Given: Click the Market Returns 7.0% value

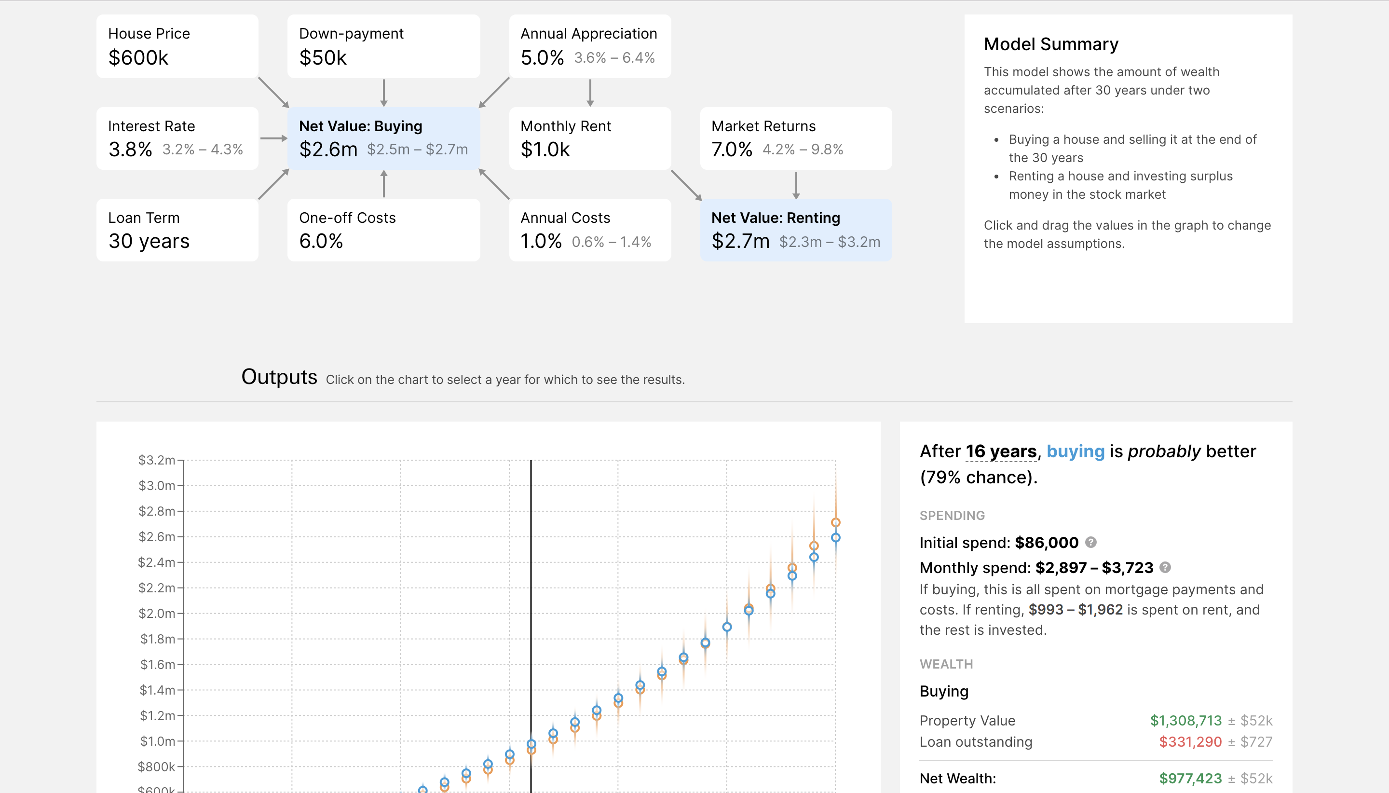Looking at the screenshot, I should click(731, 149).
